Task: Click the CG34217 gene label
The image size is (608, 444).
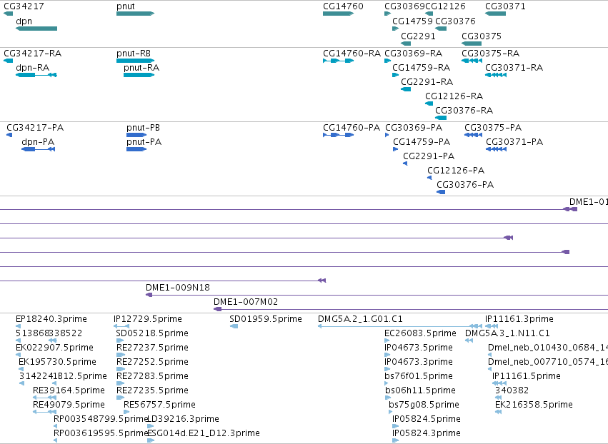Action: pyautogui.click(x=24, y=6)
